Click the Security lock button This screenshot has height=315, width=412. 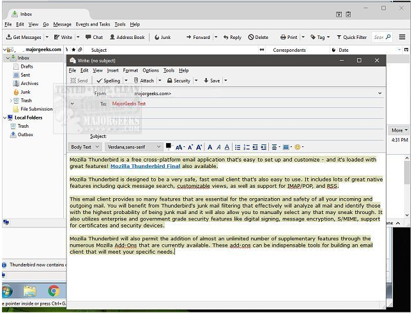(x=179, y=81)
